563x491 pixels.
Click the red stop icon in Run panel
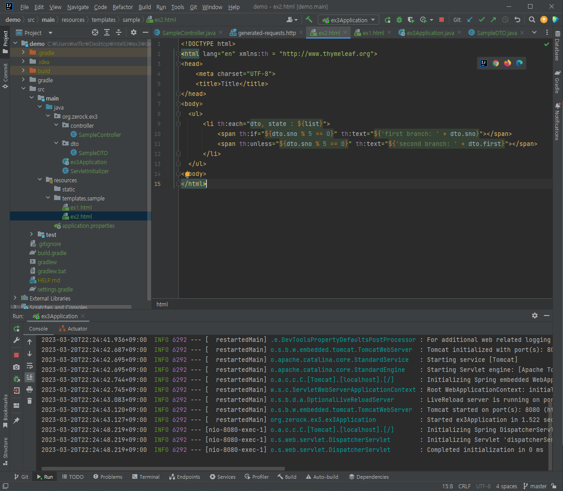16,355
